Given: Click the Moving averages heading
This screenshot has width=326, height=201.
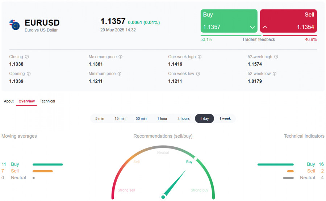Looking at the screenshot, I should coord(19,136).
